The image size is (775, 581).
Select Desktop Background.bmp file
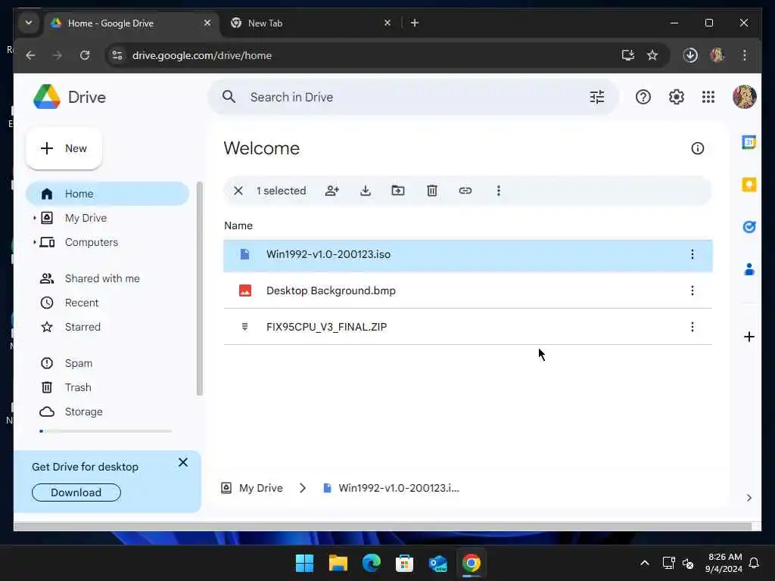point(468,290)
